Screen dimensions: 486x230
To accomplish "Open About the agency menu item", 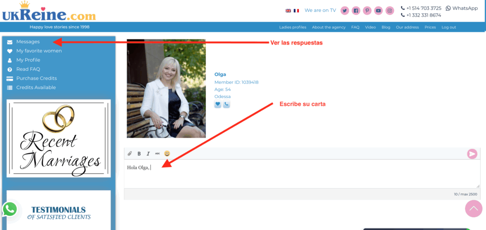I will [328, 27].
